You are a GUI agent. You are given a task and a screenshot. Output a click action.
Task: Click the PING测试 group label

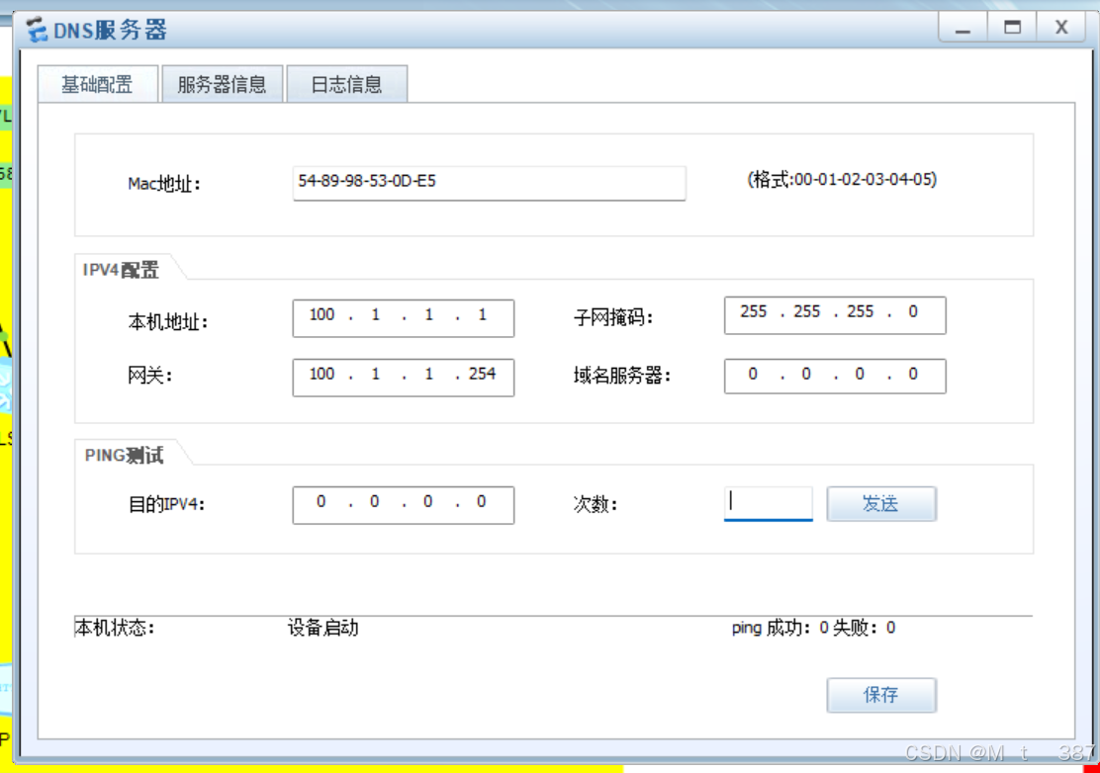[124, 456]
